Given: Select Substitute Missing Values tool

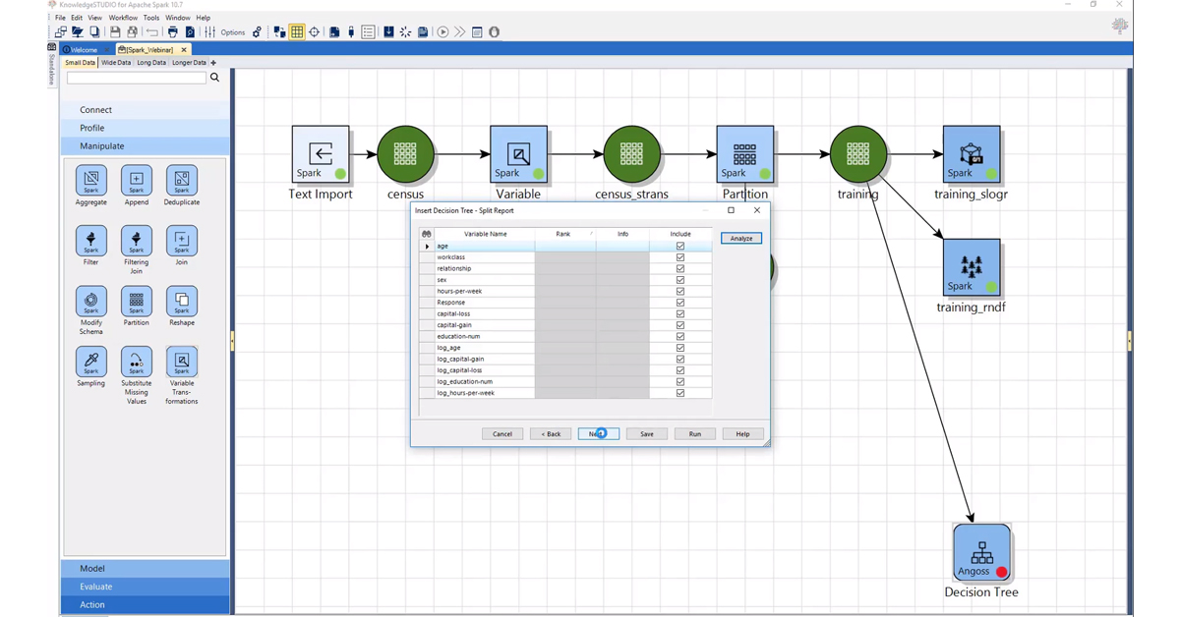Looking at the screenshot, I should [x=137, y=362].
